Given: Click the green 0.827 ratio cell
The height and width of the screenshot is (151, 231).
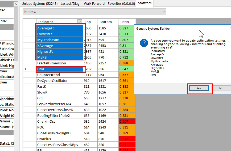Looking at the screenshot, I should click(127, 28).
